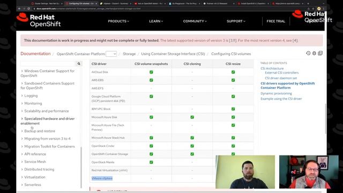Click the OpenStack Cinder row label
The height and width of the screenshot is (193, 343).
tap(103, 146)
